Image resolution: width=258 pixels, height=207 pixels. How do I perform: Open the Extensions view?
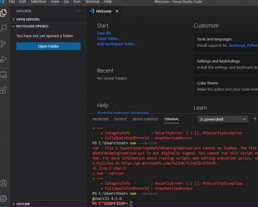(x=3, y=90)
